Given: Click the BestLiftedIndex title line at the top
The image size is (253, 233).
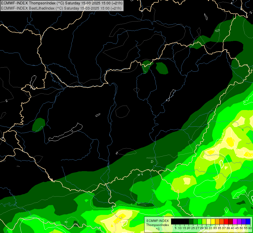Looking at the screenshot, I should tap(61, 8).
